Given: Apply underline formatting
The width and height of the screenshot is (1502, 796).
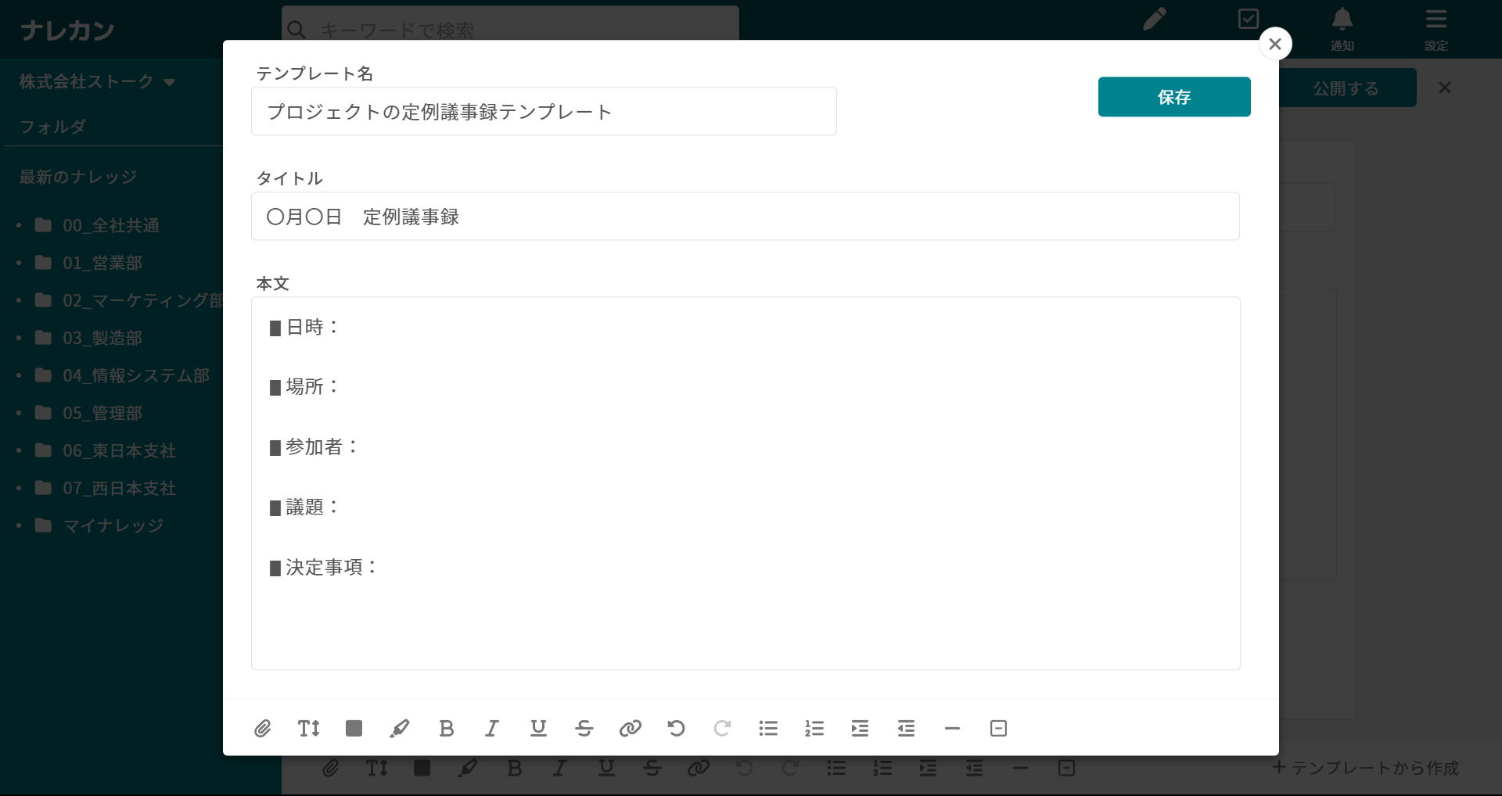Looking at the screenshot, I should click(x=538, y=729).
